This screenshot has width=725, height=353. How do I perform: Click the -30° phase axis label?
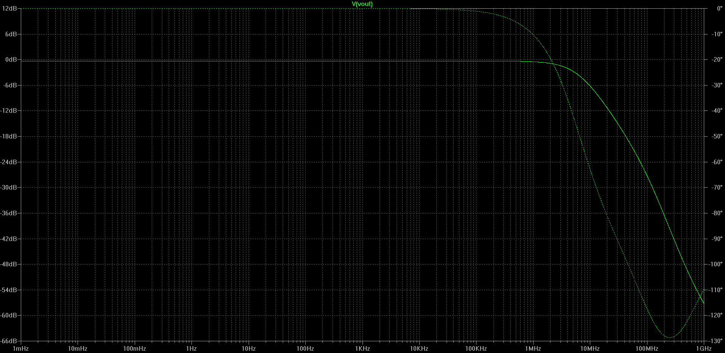click(x=717, y=85)
